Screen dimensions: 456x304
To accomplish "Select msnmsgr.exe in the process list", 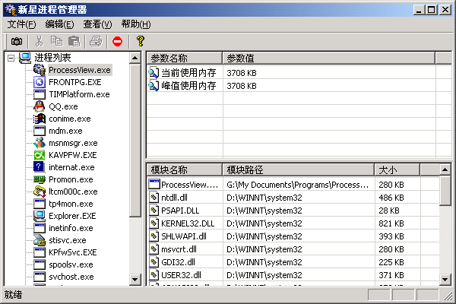I will (73, 143).
